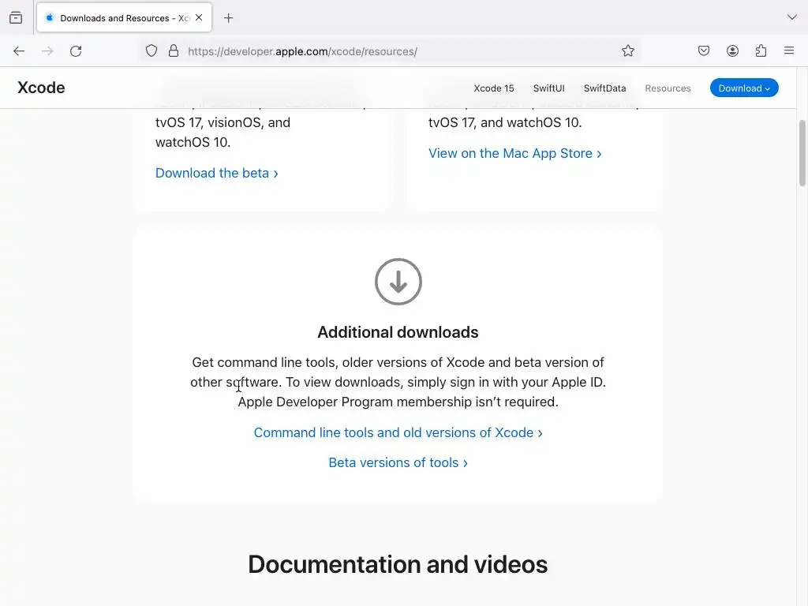Open Firefox View tab overview icon

click(x=16, y=18)
